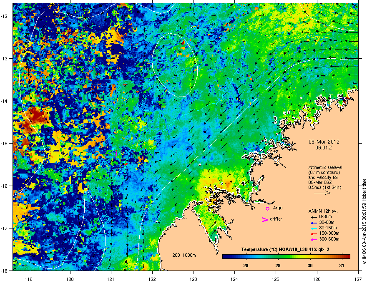
Task: Click the '(0.1m contours)' text
Action: (x=324, y=172)
